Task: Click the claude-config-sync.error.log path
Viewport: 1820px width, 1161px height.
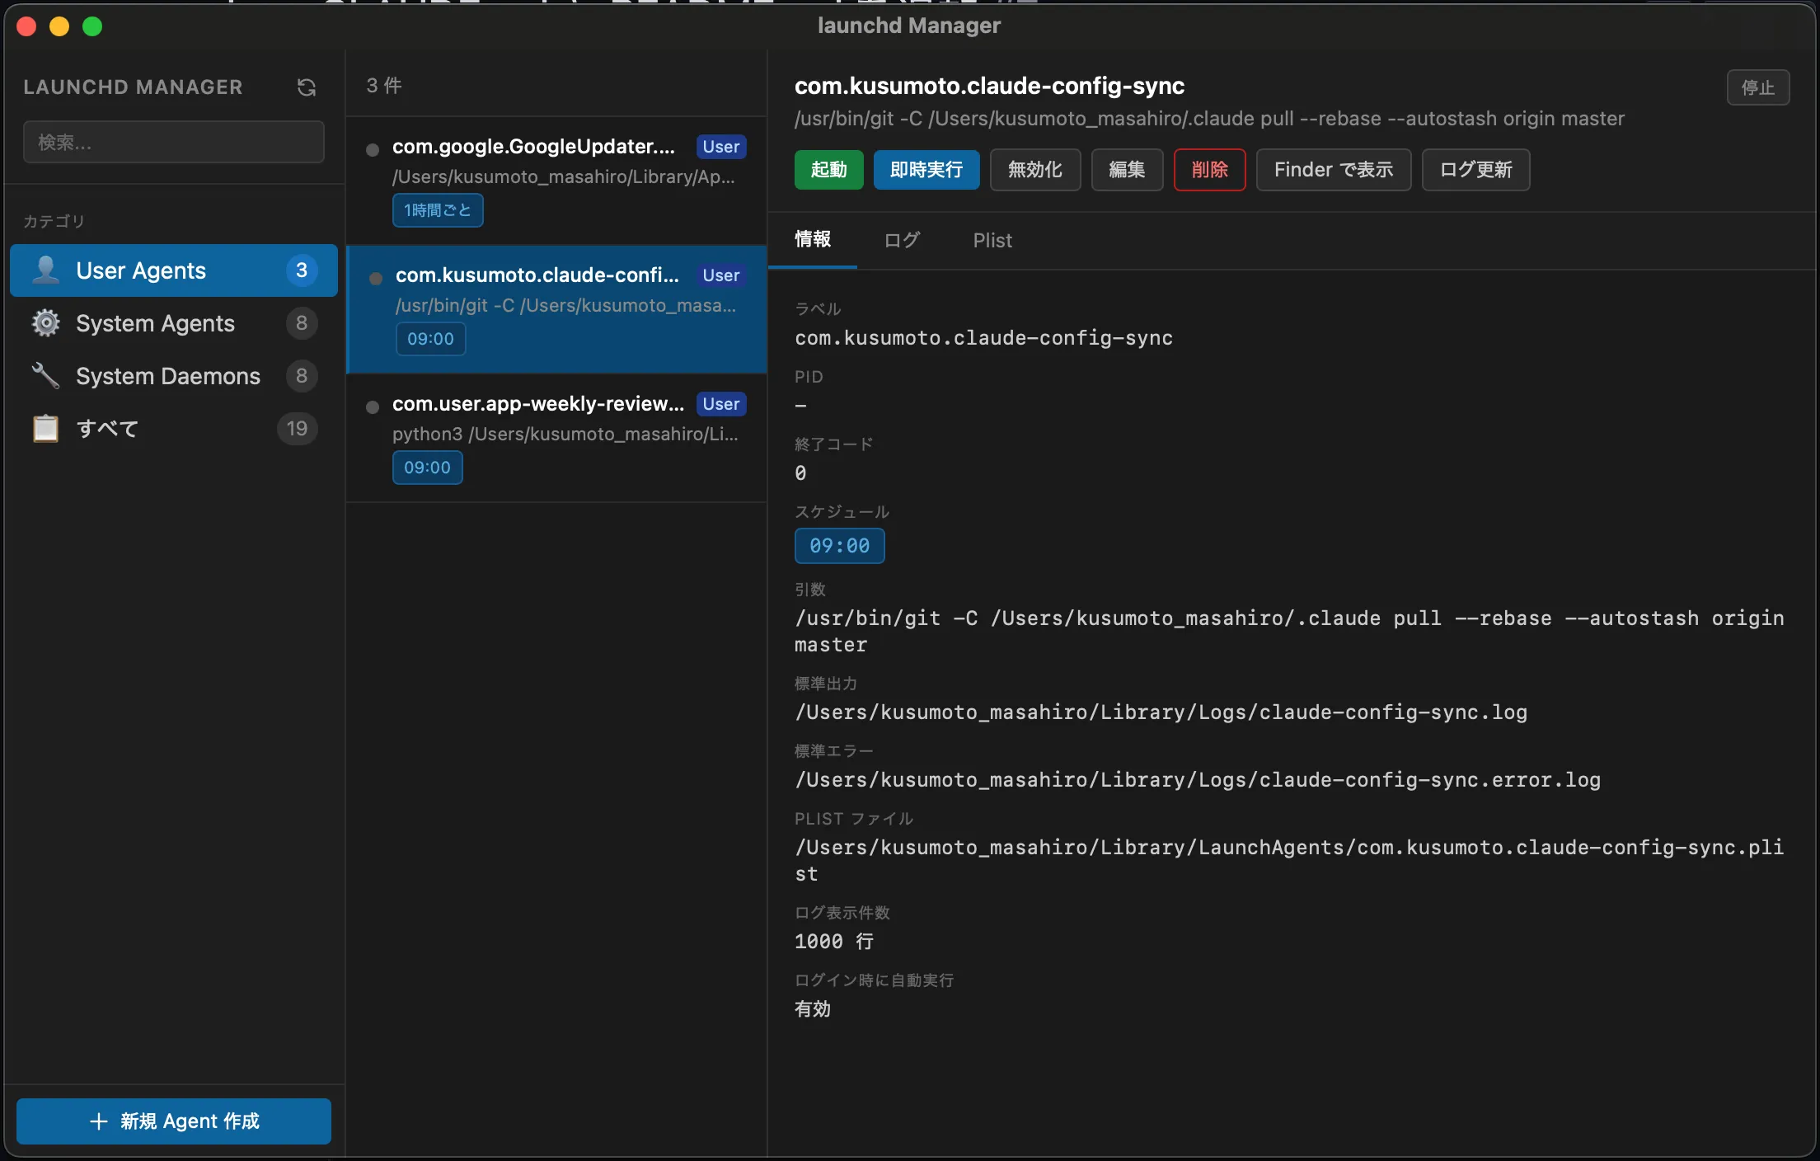Action: pos(1198,780)
